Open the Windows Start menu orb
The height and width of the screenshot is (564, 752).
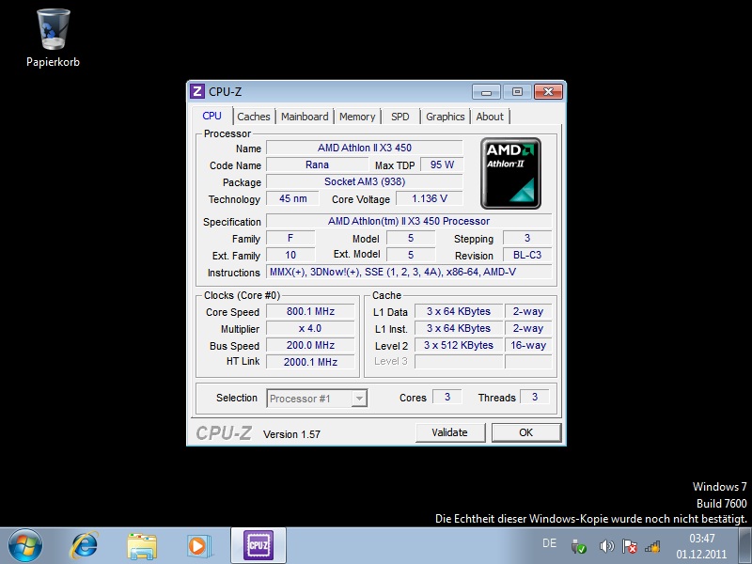coord(24,544)
